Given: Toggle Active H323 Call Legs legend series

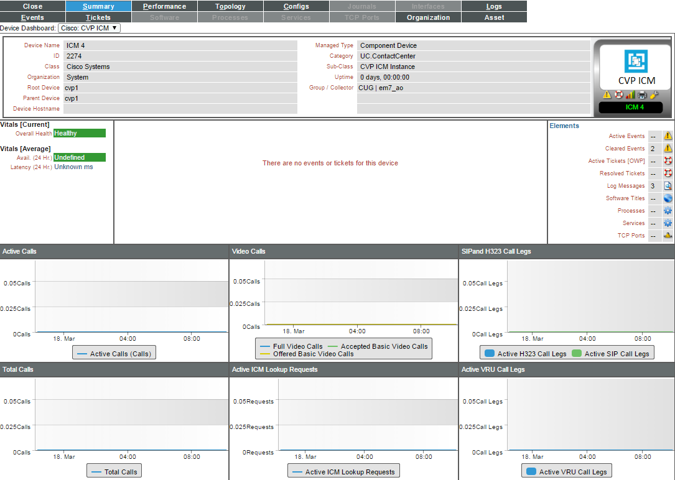Looking at the screenshot, I should point(526,354).
